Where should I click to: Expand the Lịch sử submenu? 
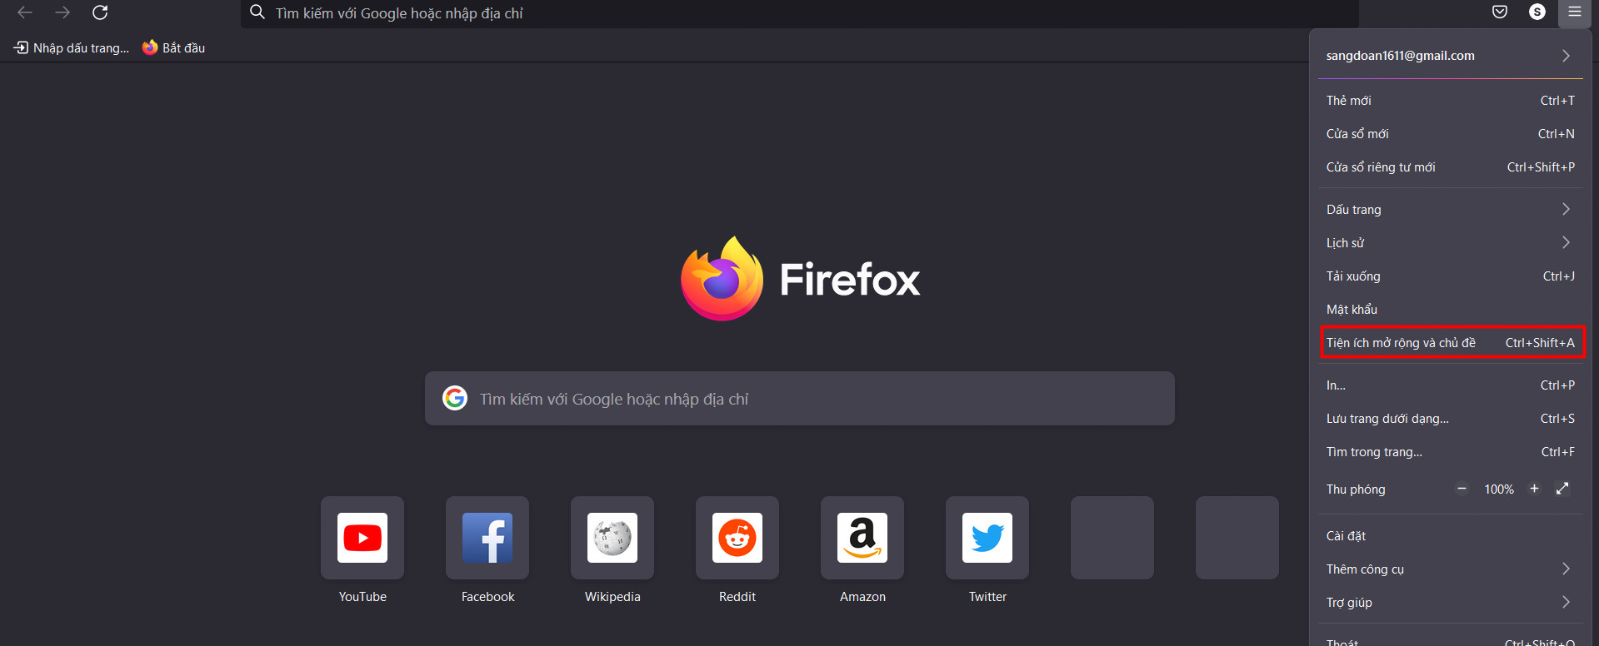pos(1450,242)
